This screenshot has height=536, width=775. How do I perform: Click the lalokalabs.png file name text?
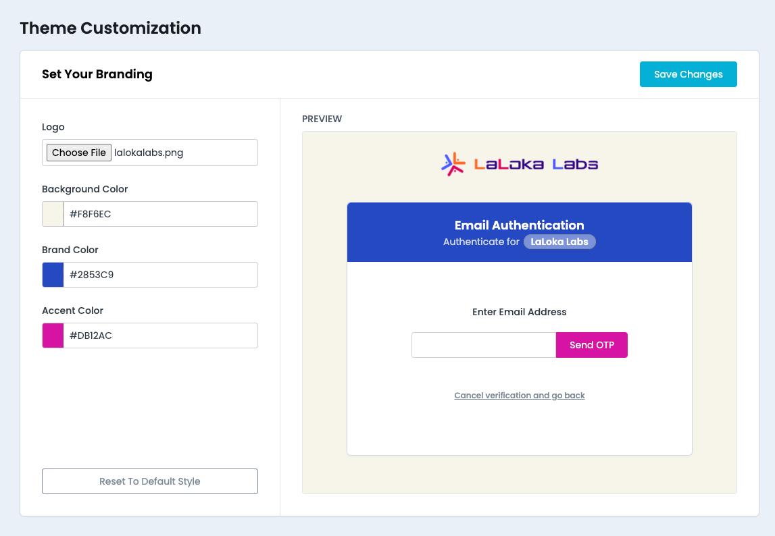pyautogui.click(x=149, y=153)
